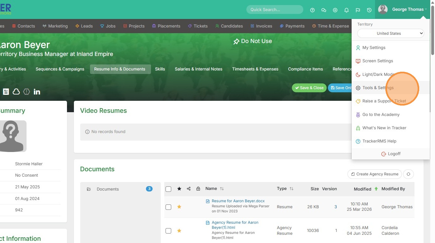Click the hexagon warning icon
This screenshot has width=435, height=243.
pos(27,92)
